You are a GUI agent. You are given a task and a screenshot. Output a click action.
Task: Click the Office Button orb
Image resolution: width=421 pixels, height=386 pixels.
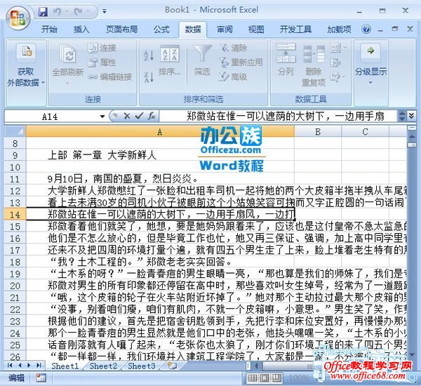(18, 18)
